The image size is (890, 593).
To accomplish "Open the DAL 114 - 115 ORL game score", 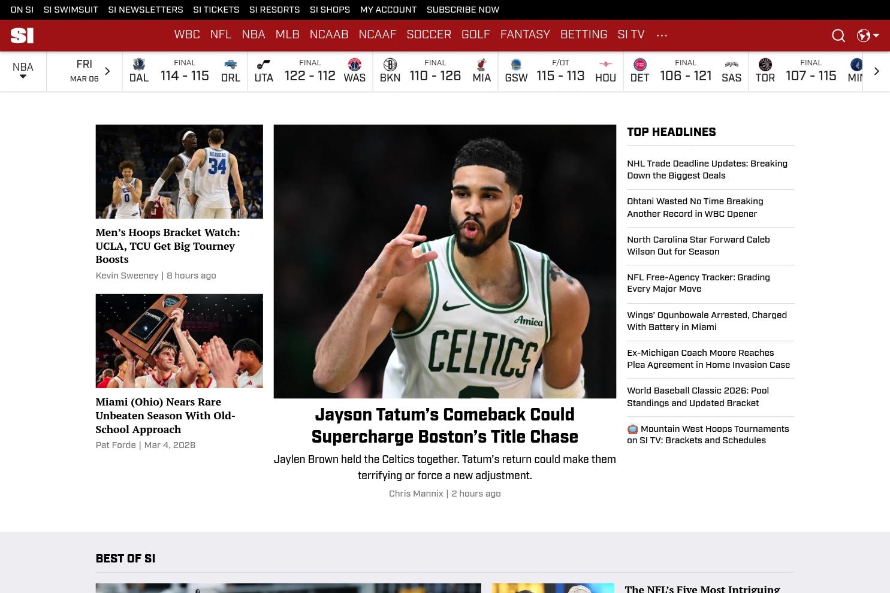I will point(185,71).
